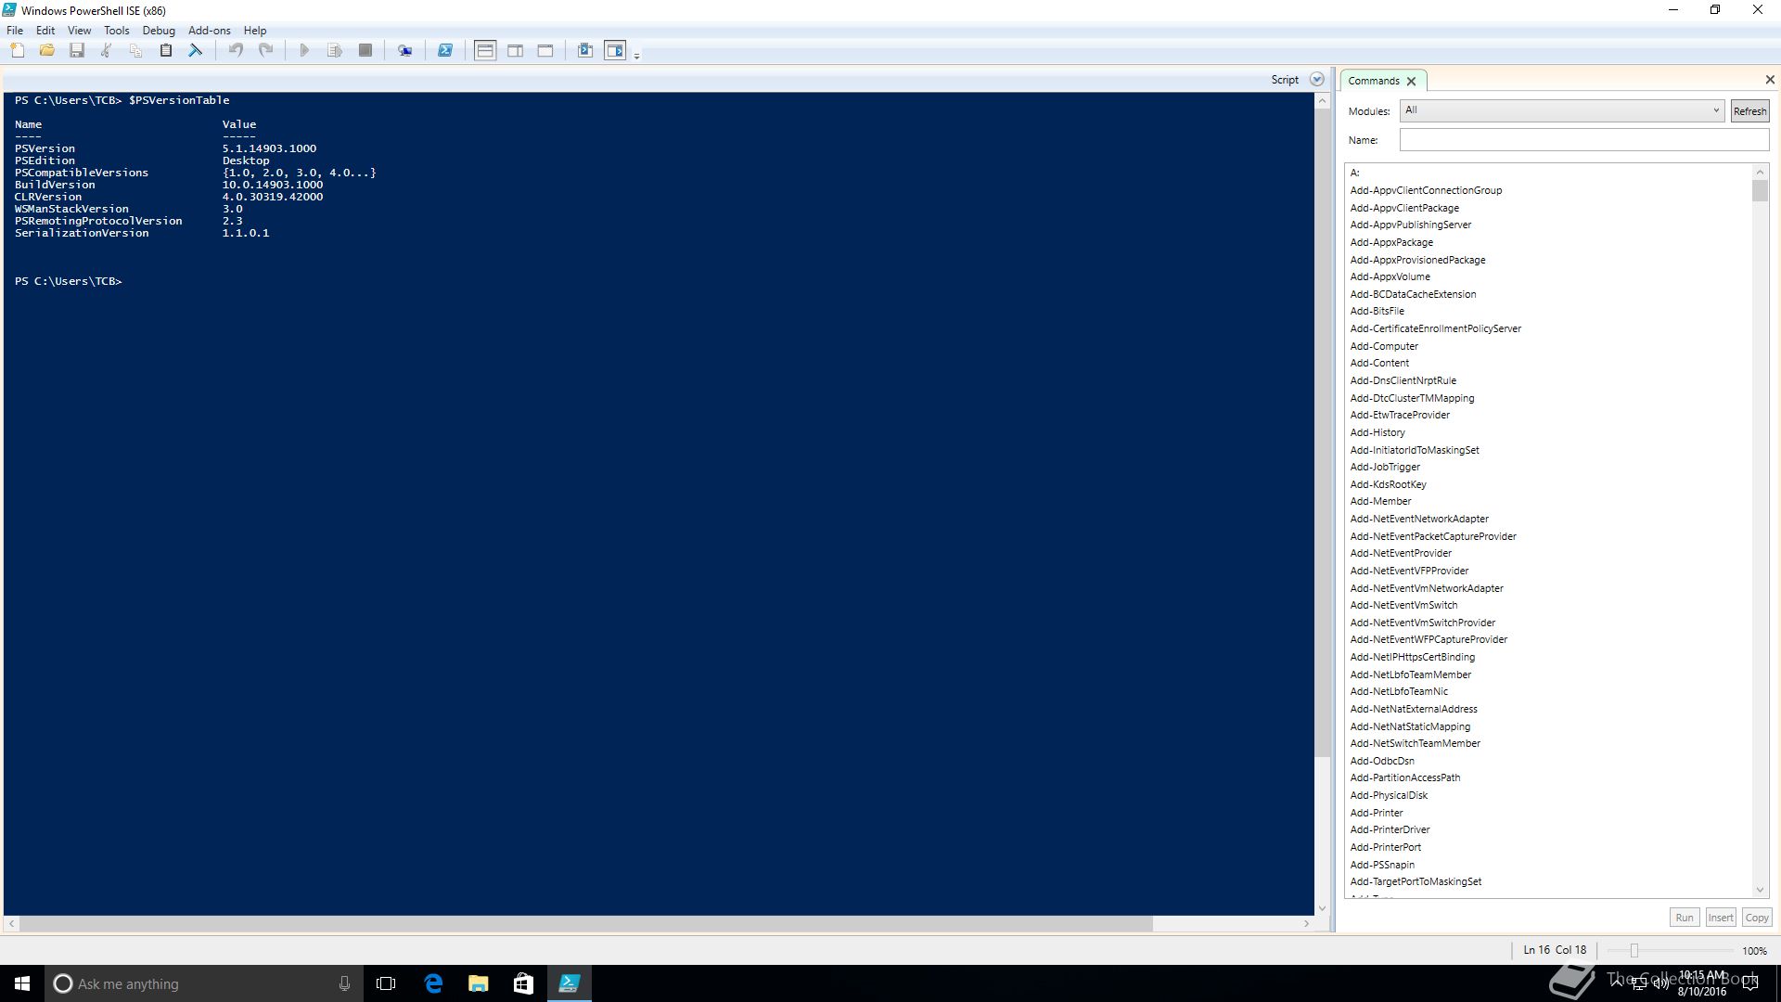The width and height of the screenshot is (1781, 1002).
Task: Open the File menu
Action: tap(15, 31)
